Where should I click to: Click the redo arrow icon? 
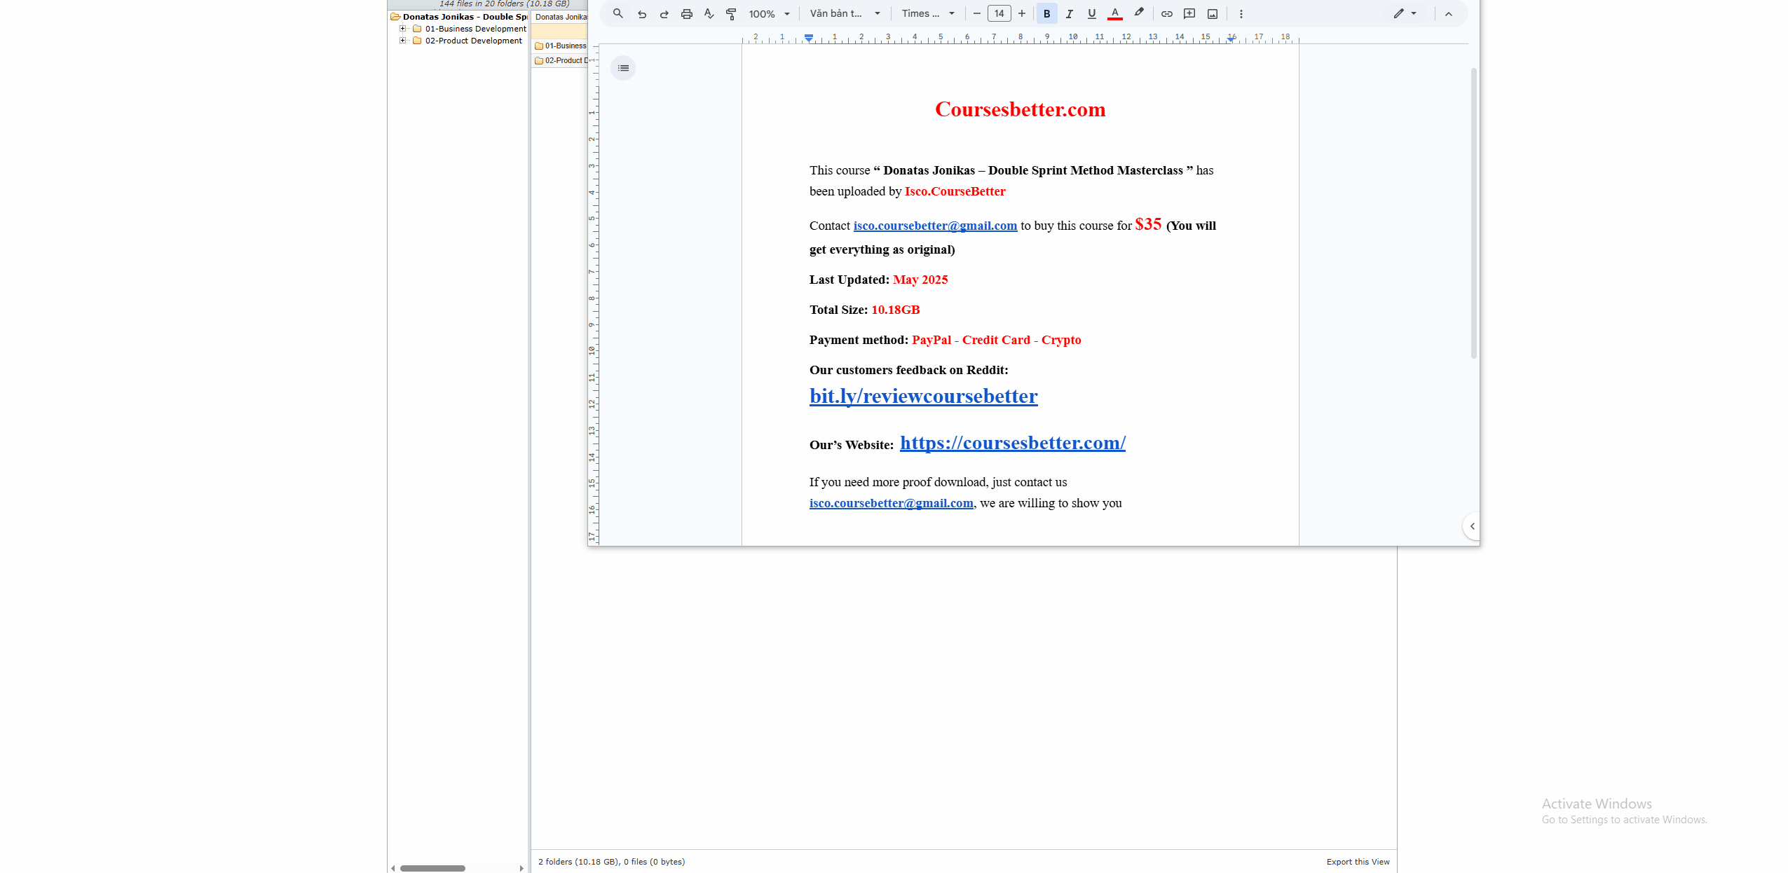click(664, 13)
